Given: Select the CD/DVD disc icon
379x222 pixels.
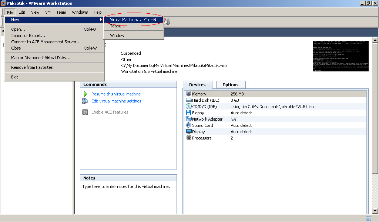Looking at the screenshot, I should [188, 106].
